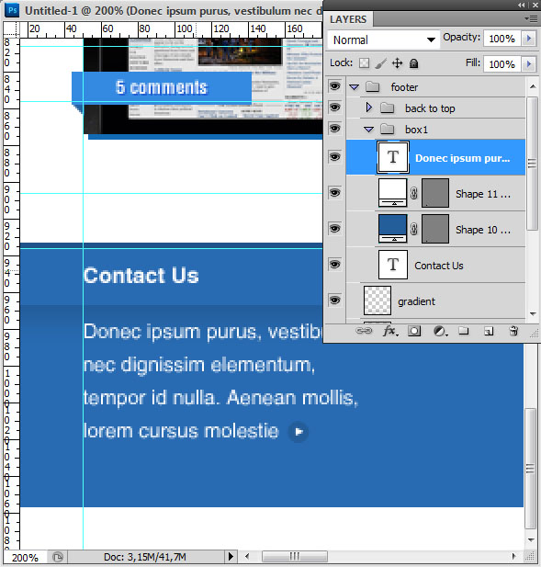Click the round arrow button after molestie
541x567 pixels.
click(x=299, y=431)
